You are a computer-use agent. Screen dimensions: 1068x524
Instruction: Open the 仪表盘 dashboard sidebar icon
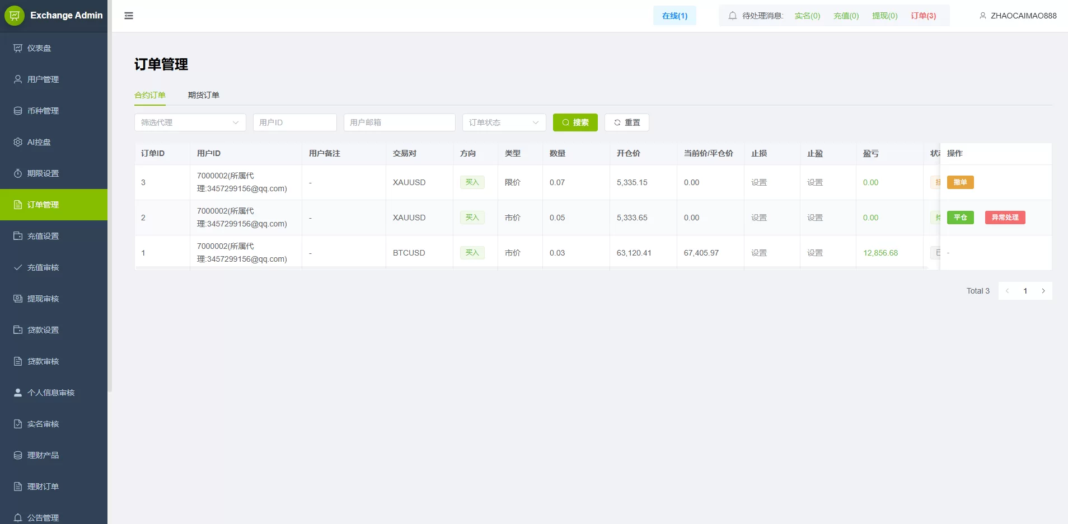18,48
